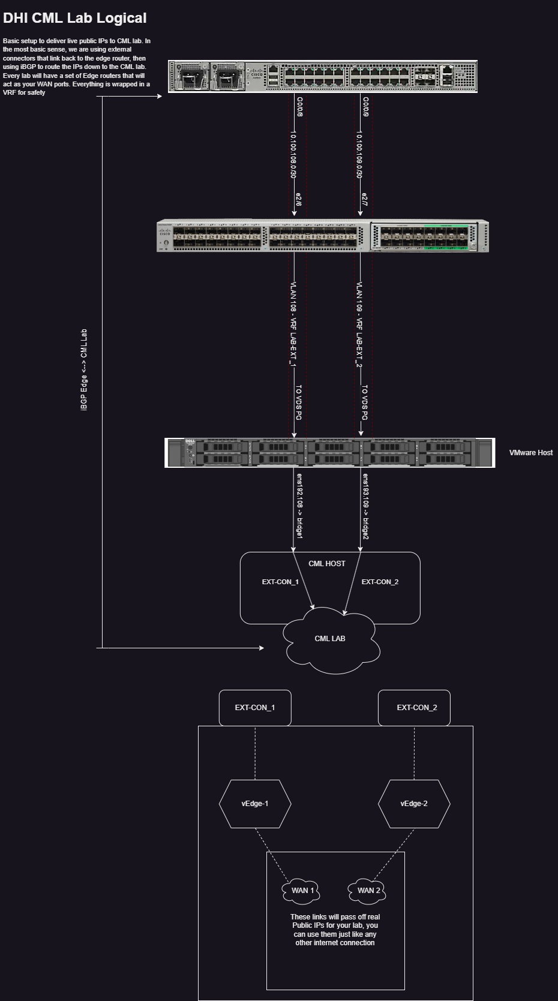The width and height of the screenshot is (558, 1001).
Task: Select the vEdge-1 hexagon node
Action: [x=255, y=804]
